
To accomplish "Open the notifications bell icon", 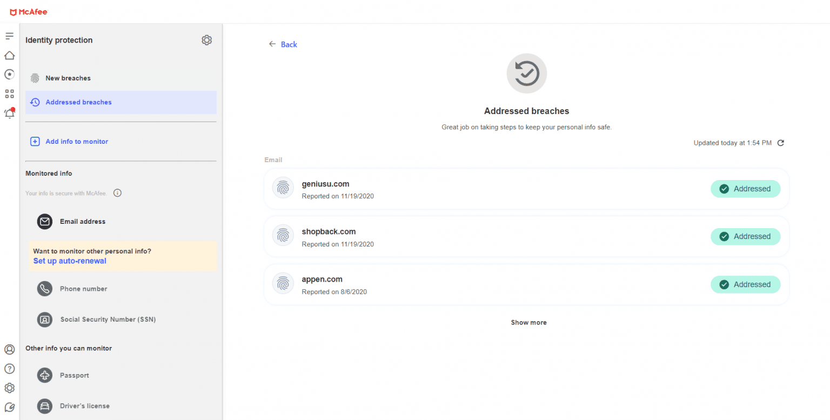I will (9, 114).
